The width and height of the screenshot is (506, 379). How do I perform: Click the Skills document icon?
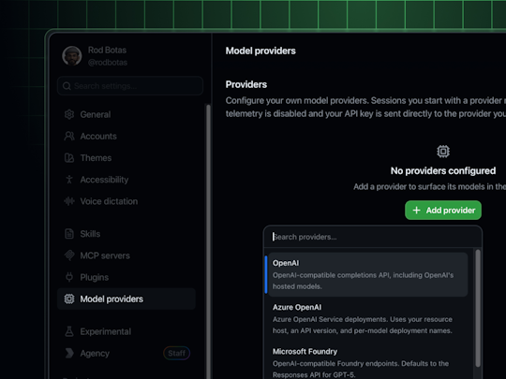(x=69, y=234)
